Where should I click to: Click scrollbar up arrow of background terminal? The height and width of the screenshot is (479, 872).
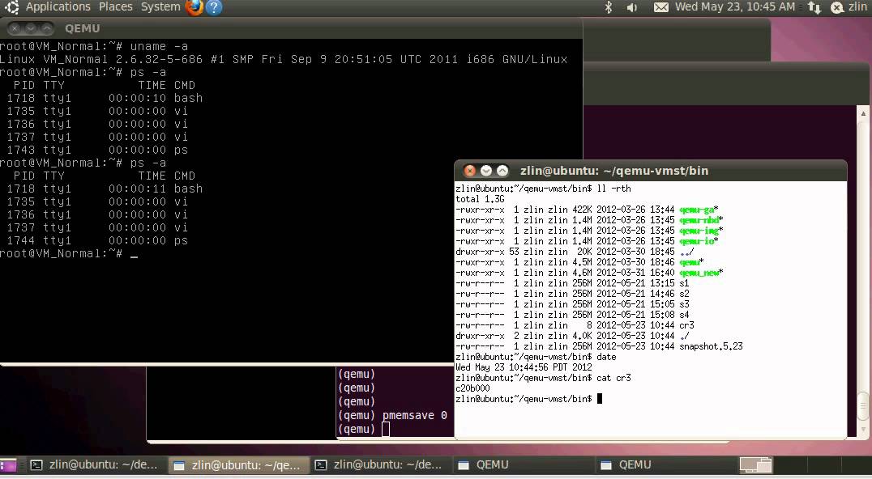click(x=863, y=113)
